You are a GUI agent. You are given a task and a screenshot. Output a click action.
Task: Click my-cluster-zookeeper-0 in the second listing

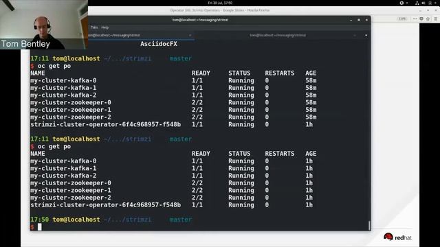70,183
